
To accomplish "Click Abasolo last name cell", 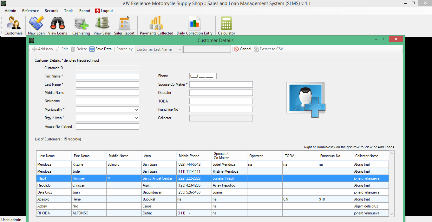I will tap(54, 199).
